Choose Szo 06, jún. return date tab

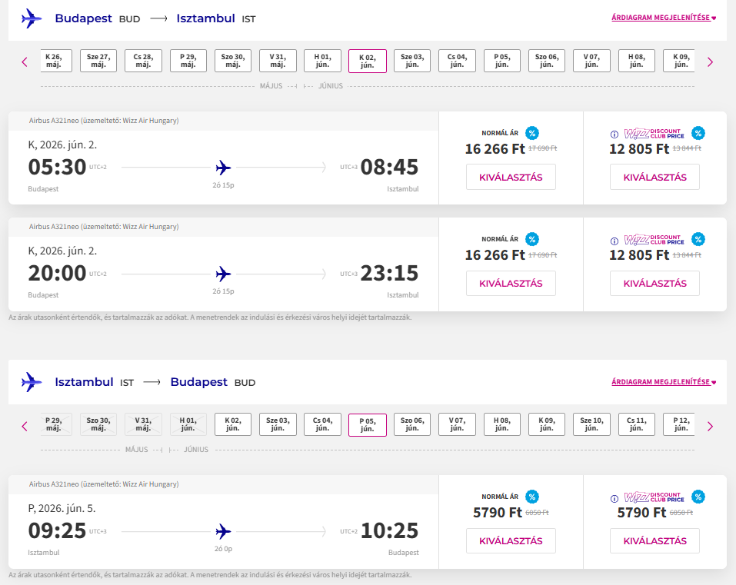pos(412,424)
